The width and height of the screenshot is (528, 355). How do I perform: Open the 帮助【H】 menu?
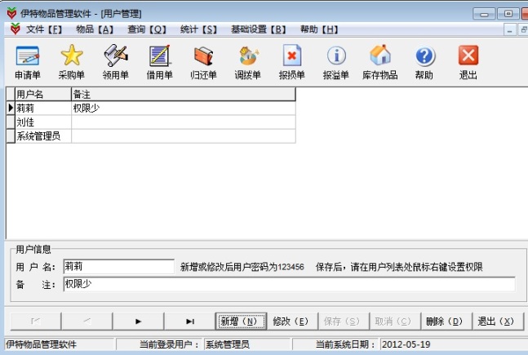tap(319, 29)
